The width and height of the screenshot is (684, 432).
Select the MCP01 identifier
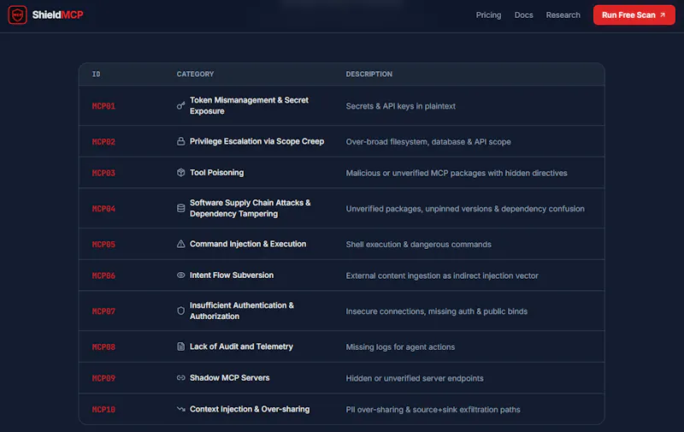tap(103, 106)
